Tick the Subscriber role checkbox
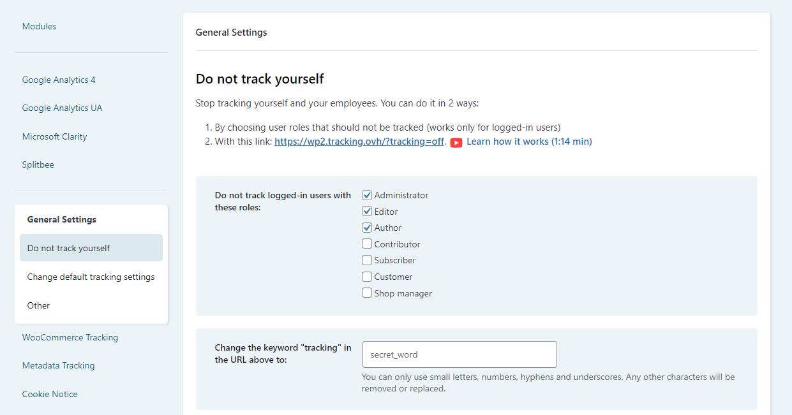 coord(367,260)
